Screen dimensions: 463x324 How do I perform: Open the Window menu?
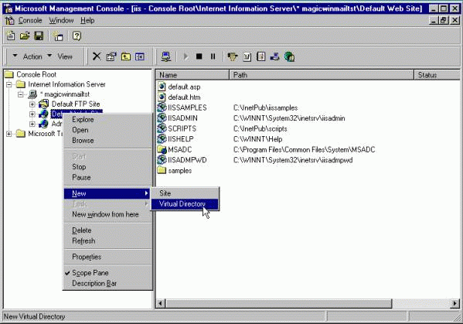pos(61,20)
